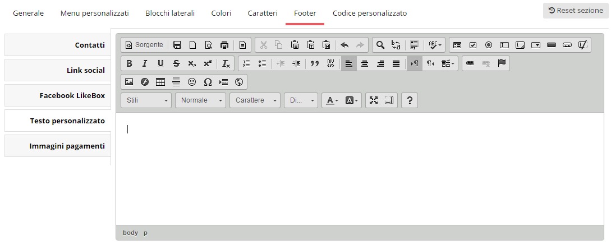Insert a smiley emoticon
The width and height of the screenshot is (611, 245).
coord(192,82)
